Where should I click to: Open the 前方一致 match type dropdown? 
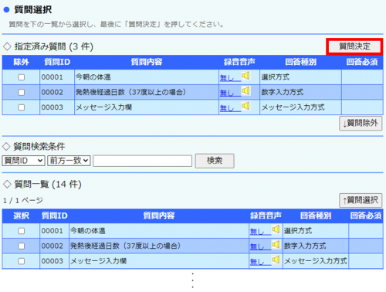69,161
